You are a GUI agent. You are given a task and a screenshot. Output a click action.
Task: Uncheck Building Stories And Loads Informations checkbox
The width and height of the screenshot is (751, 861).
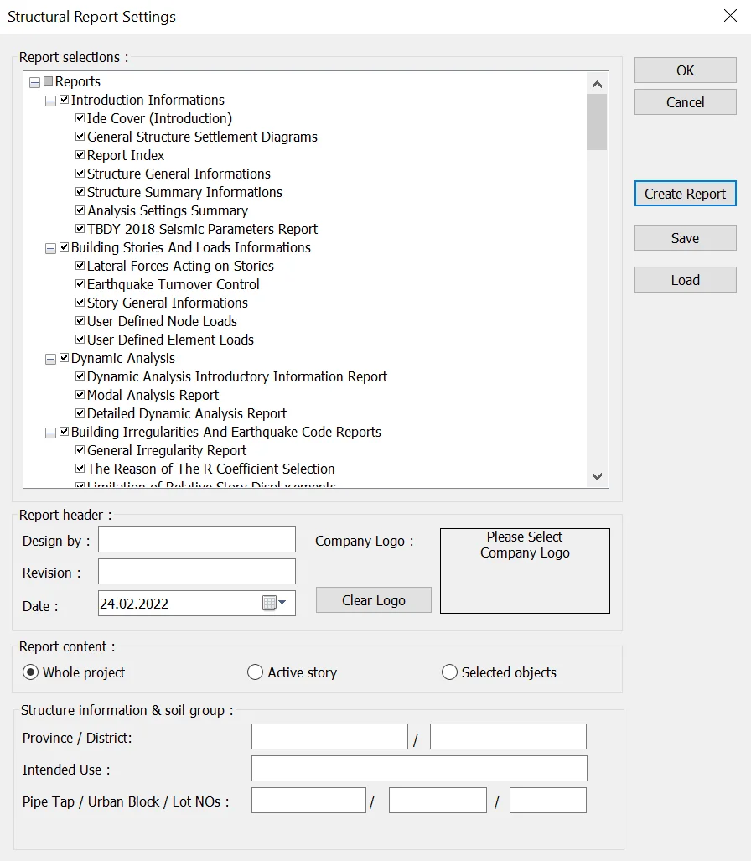(x=65, y=247)
